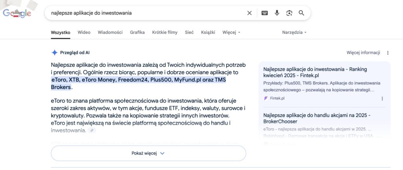Switch to the Wiadomości tab

pyautogui.click(x=110, y=32)
